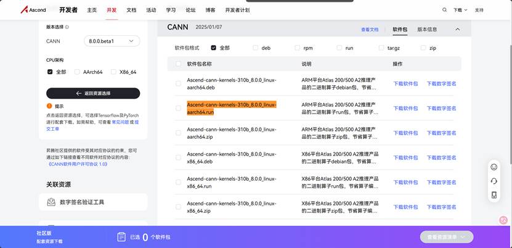Click the 返回资源选择 button

tap(93, 93)
